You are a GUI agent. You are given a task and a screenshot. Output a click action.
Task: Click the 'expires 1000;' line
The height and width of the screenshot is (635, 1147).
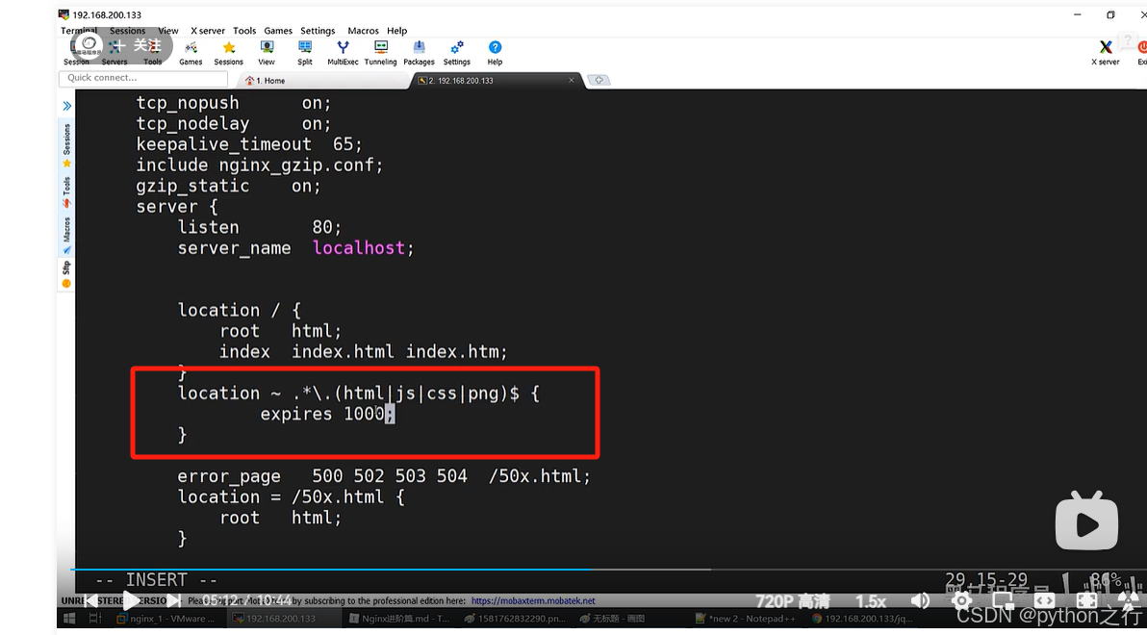[x=328, y=414]
